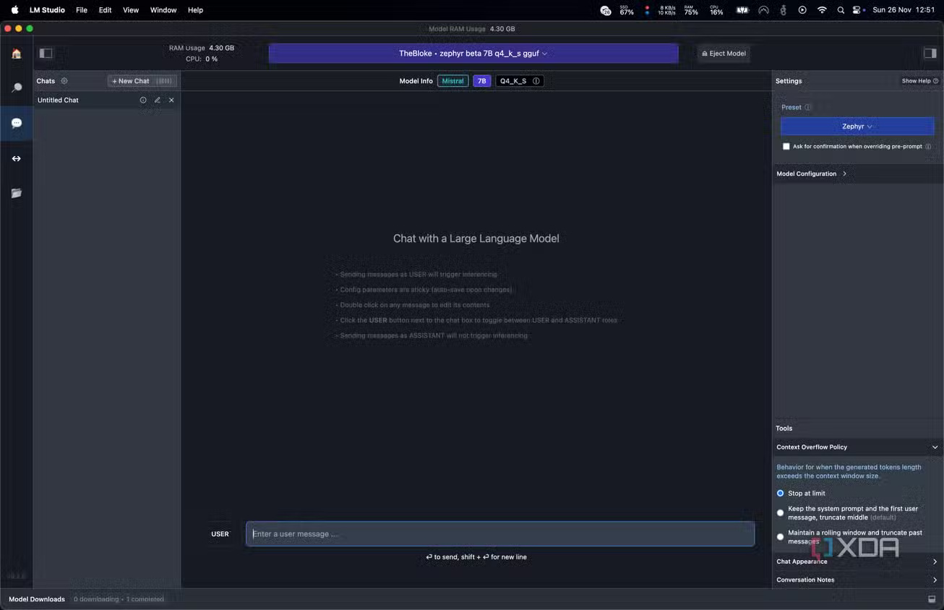Screen dimensions: 944x610
Task: Click the info icon next to Q4_K_S
Action: [x=536, y=81]
